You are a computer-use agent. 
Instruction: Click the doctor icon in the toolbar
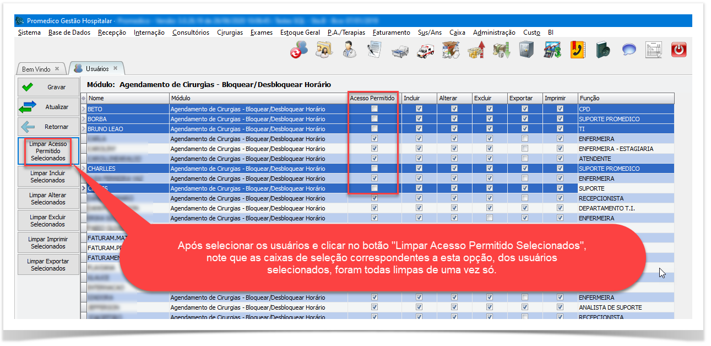coord(349,50)
